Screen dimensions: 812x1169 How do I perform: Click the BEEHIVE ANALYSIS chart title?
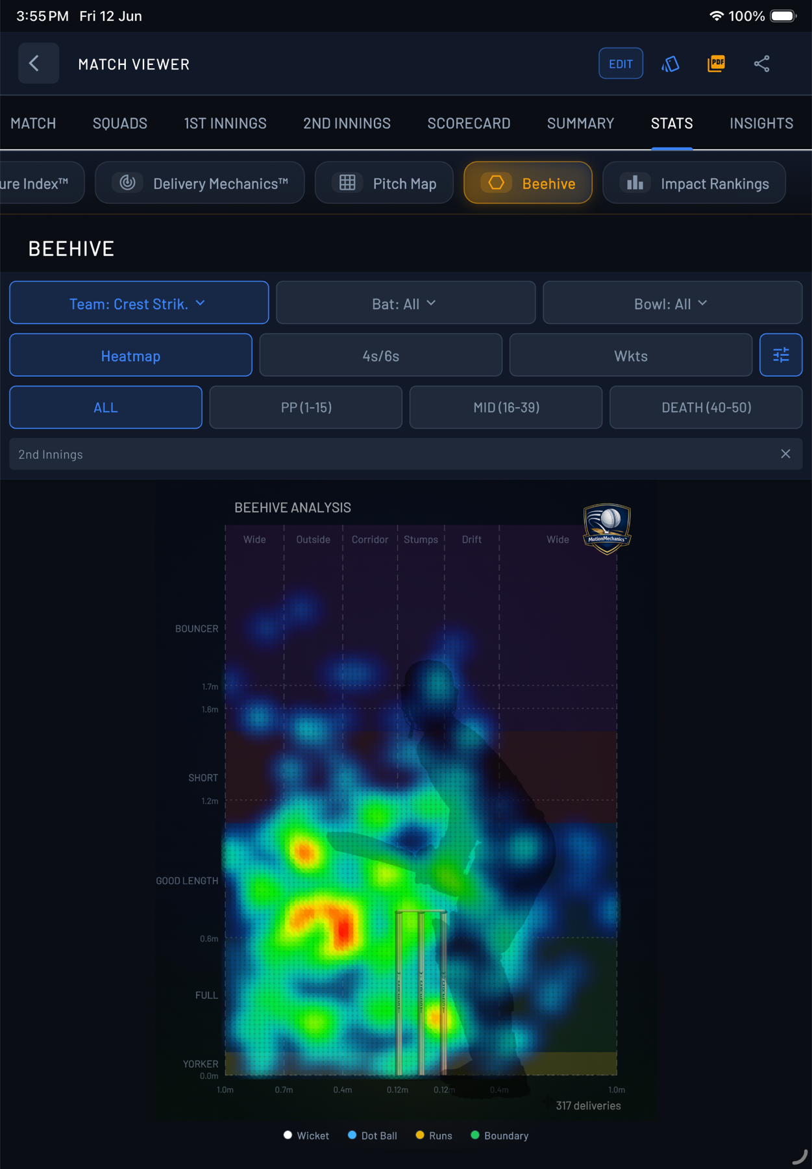pyautogui.click(x=293, y=508)
